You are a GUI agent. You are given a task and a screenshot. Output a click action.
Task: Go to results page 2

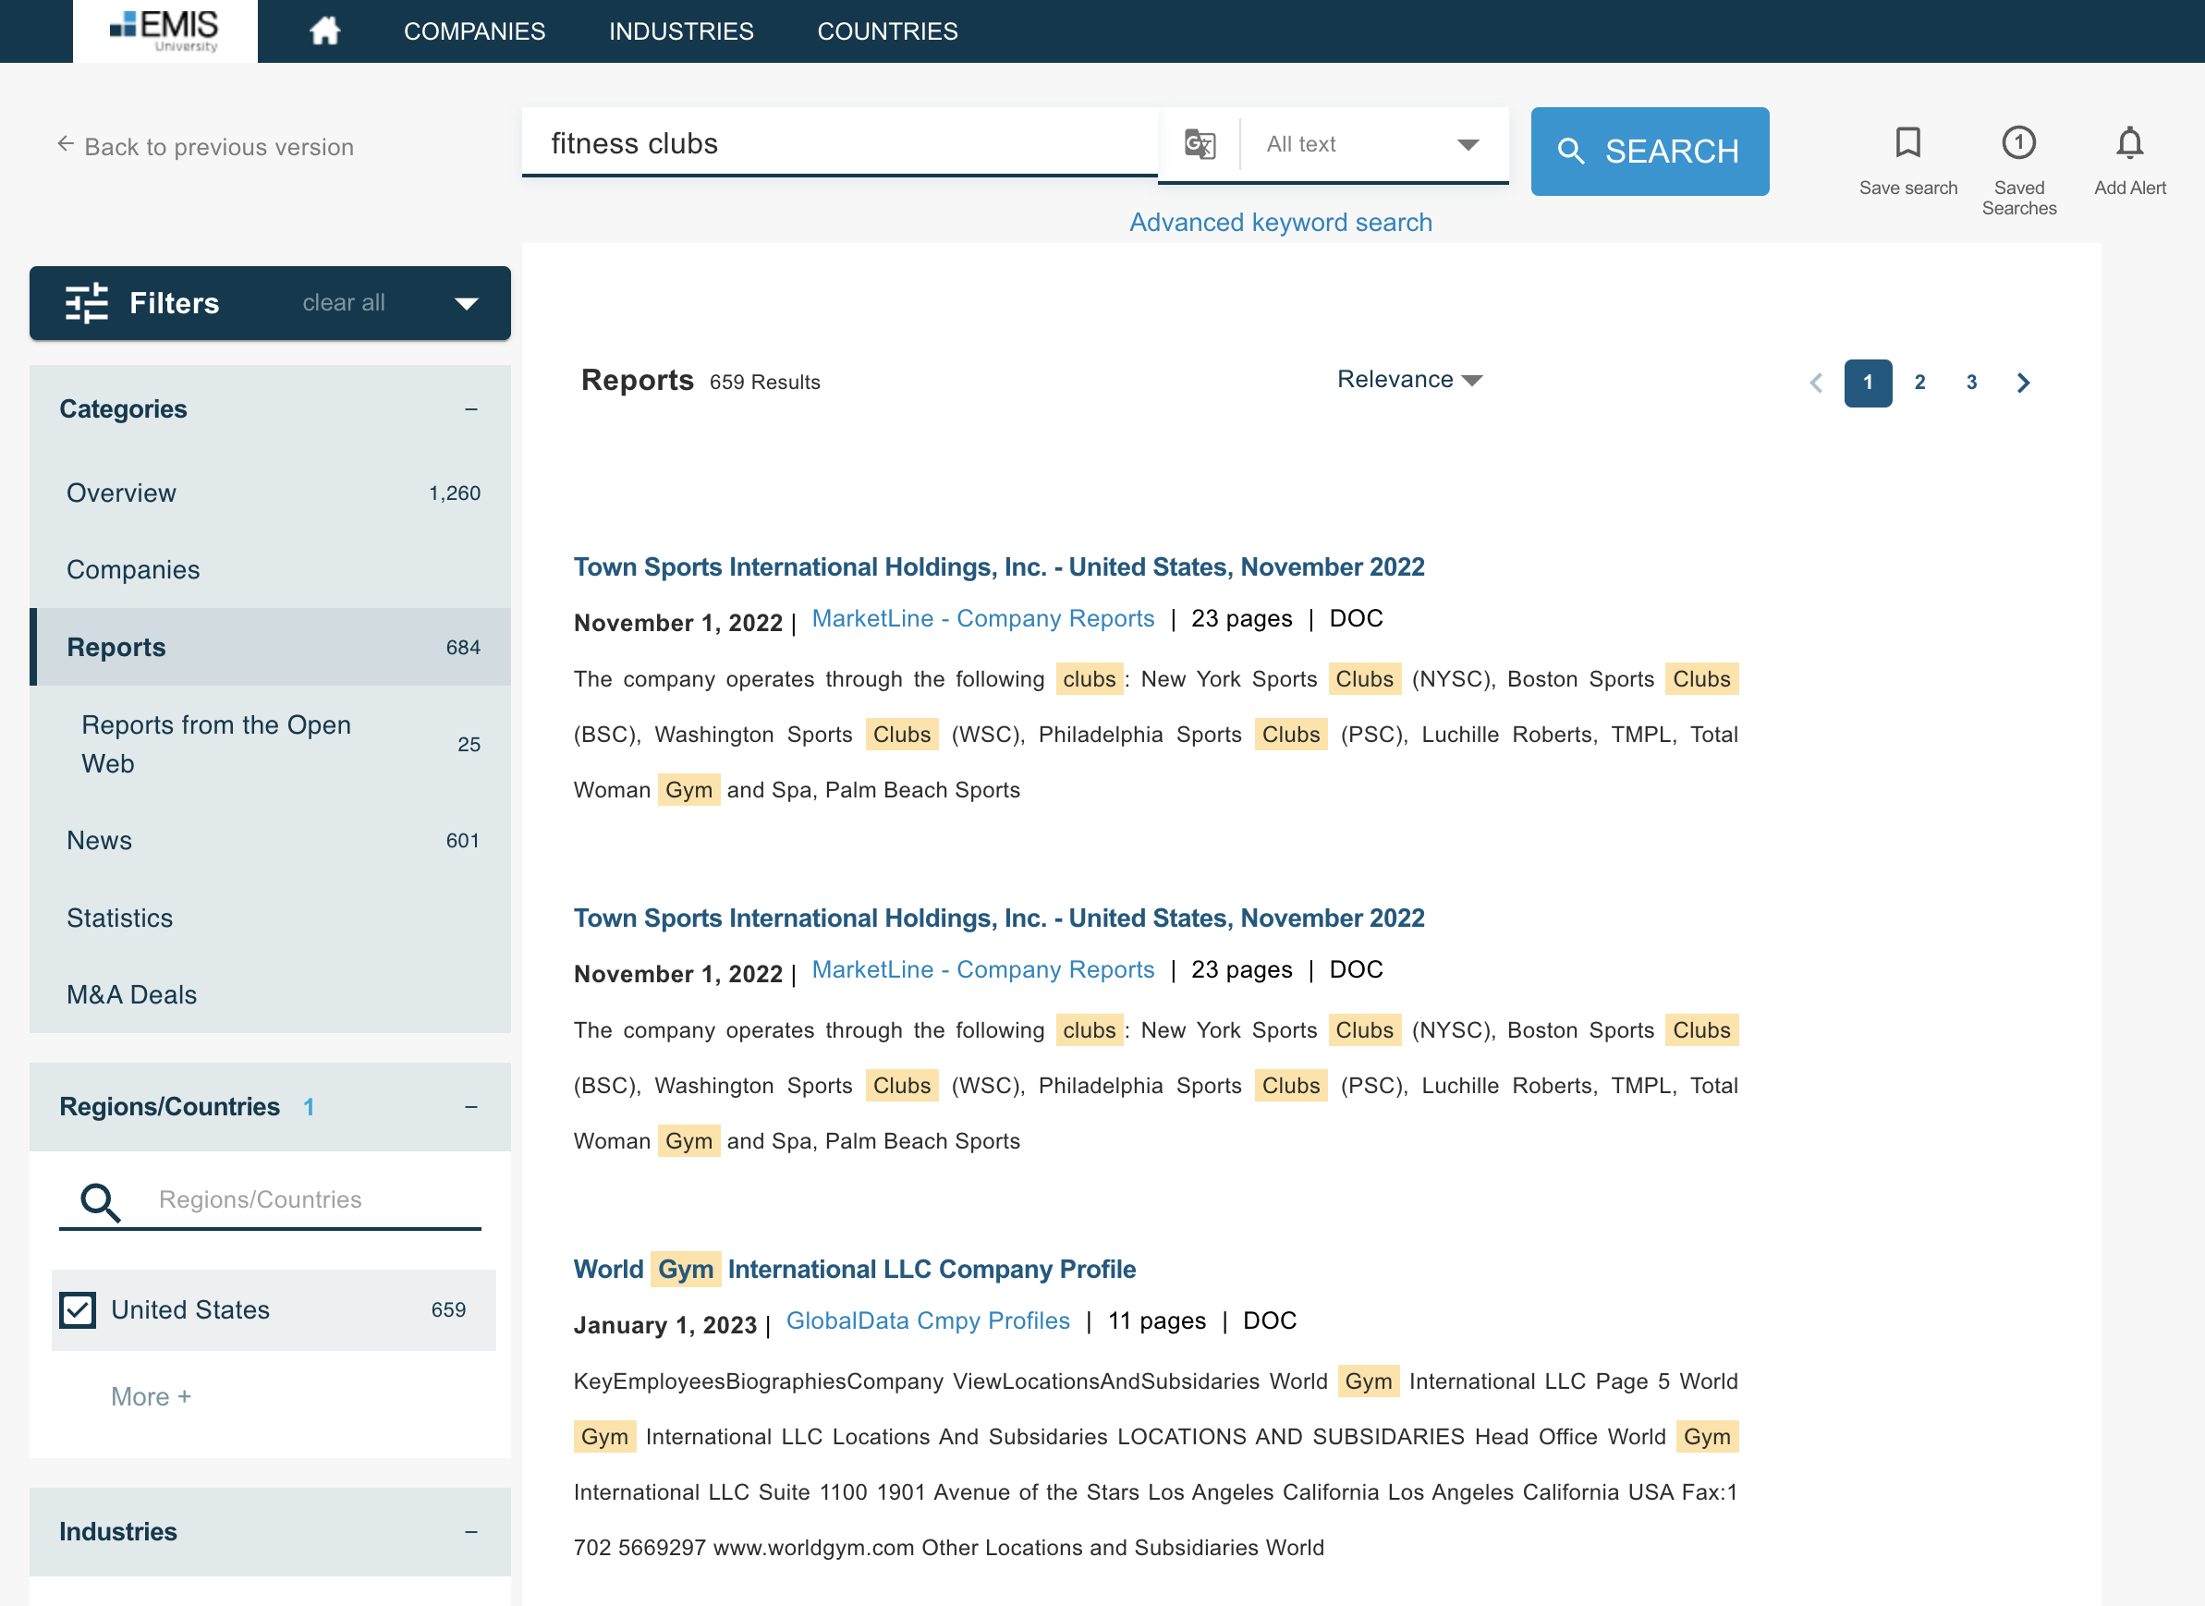(1919, 382)
